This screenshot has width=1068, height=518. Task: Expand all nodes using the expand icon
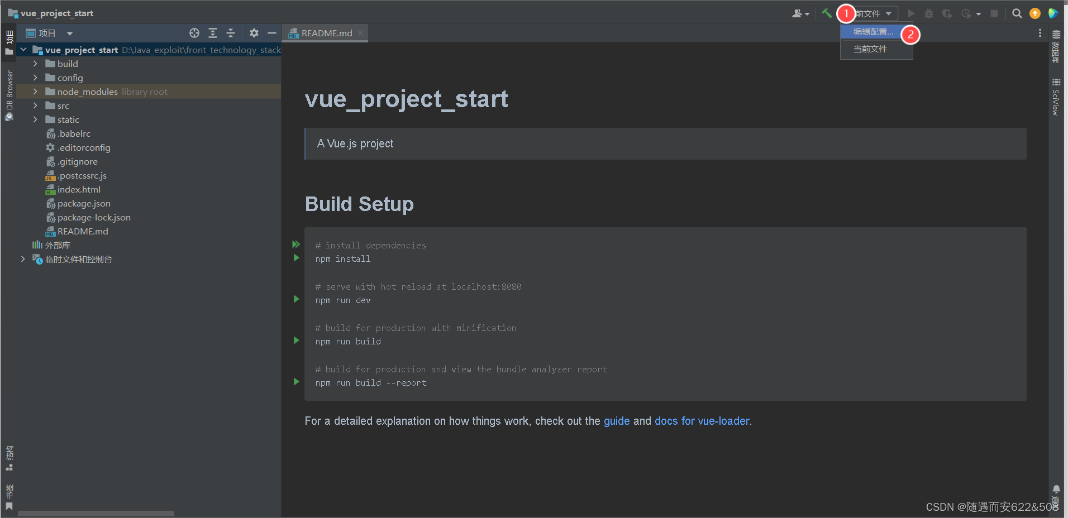point(213,33)
